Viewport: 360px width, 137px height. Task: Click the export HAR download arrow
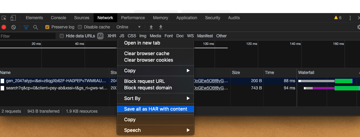(160, 27)
